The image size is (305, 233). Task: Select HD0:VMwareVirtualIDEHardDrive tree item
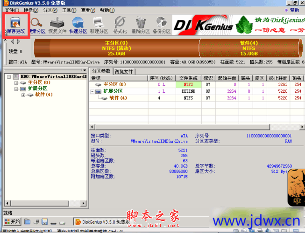tap(54, 76)
